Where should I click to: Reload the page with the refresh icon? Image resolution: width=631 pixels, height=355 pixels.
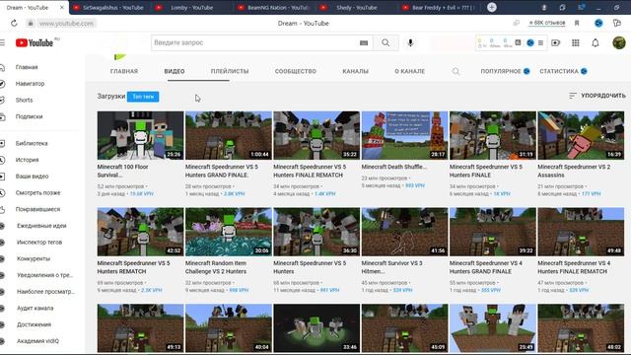[x=14, y=24]
